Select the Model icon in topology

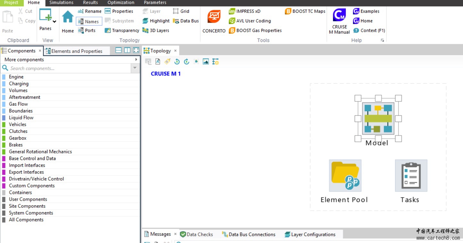(378, 118)
